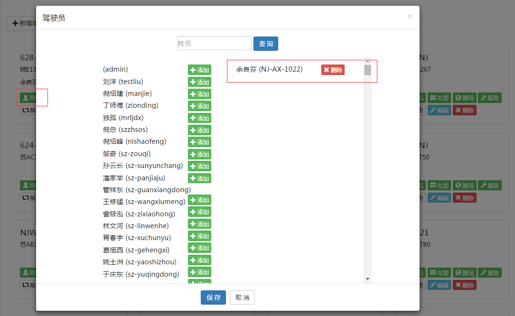515x316 pixels.
Task: Remove 余良芬 (NJ-AX-1022) with the red 删除 button
Action: [333, 70]
